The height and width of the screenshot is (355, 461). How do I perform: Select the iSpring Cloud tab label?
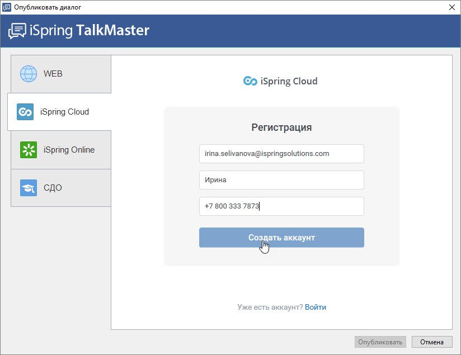point(64,112)
